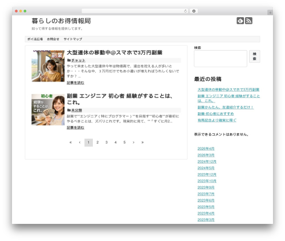Go to pagination page 2
Screen dimensions: 285x241
pos(97,142)
